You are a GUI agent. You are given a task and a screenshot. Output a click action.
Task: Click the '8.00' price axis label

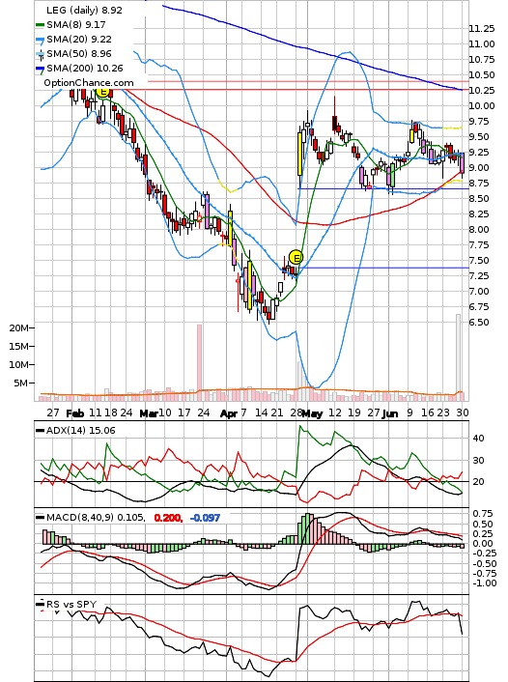tap(479, 229)
